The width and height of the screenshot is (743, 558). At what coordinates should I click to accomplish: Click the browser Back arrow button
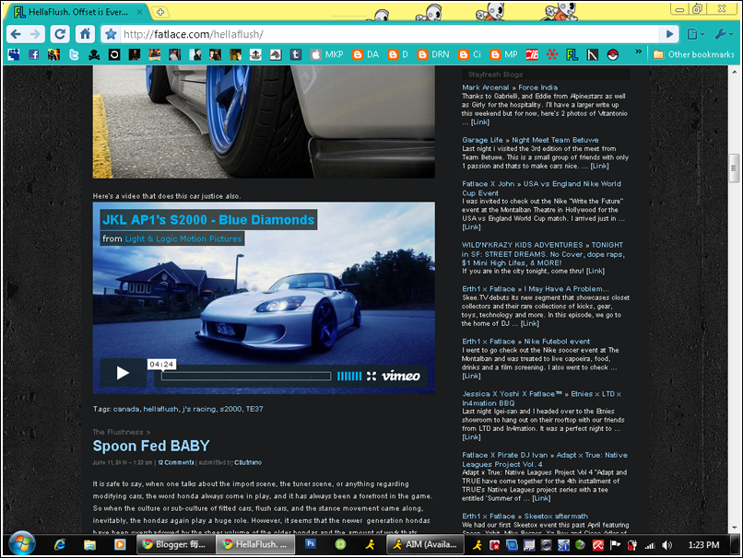15,34
